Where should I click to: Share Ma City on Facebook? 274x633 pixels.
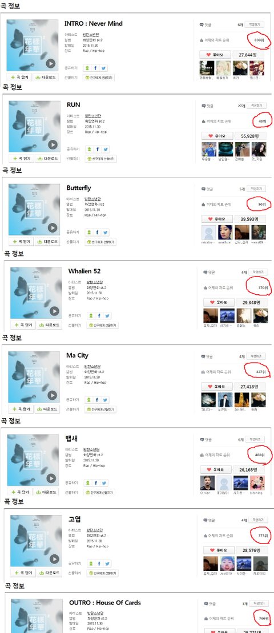tap(97, 400)
